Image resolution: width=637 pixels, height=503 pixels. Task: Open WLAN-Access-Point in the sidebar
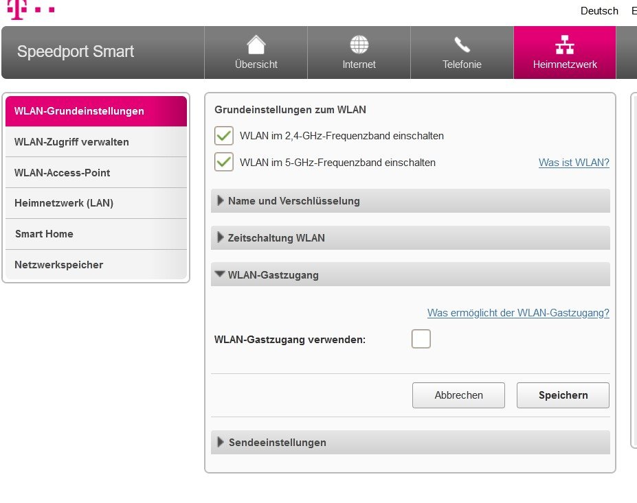96,173
